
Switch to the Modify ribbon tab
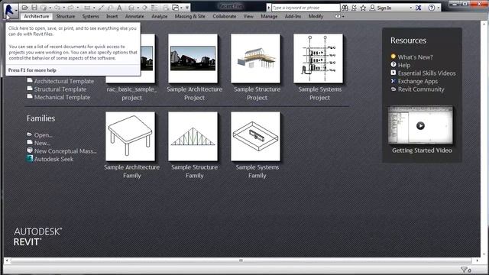[316, 16]
